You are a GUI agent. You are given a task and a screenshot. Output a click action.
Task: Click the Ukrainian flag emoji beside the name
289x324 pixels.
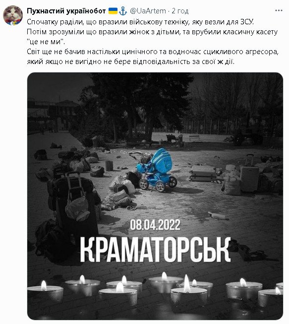coord(113,11)
